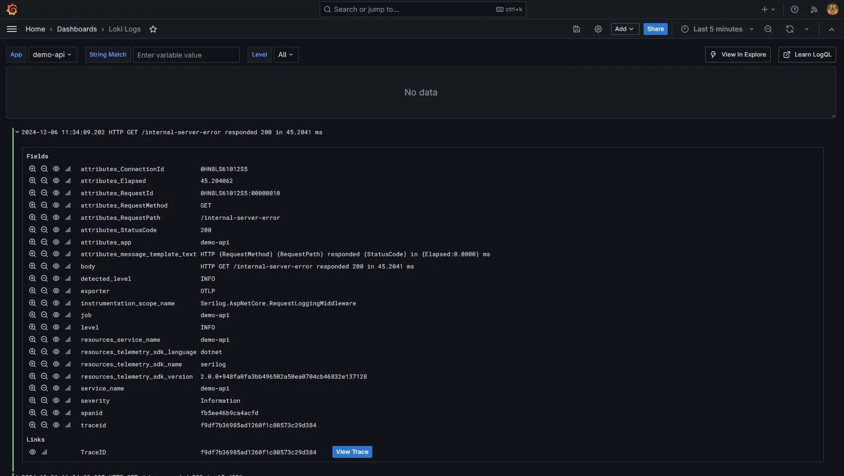Filter out value of body field

tap(44, 266)
